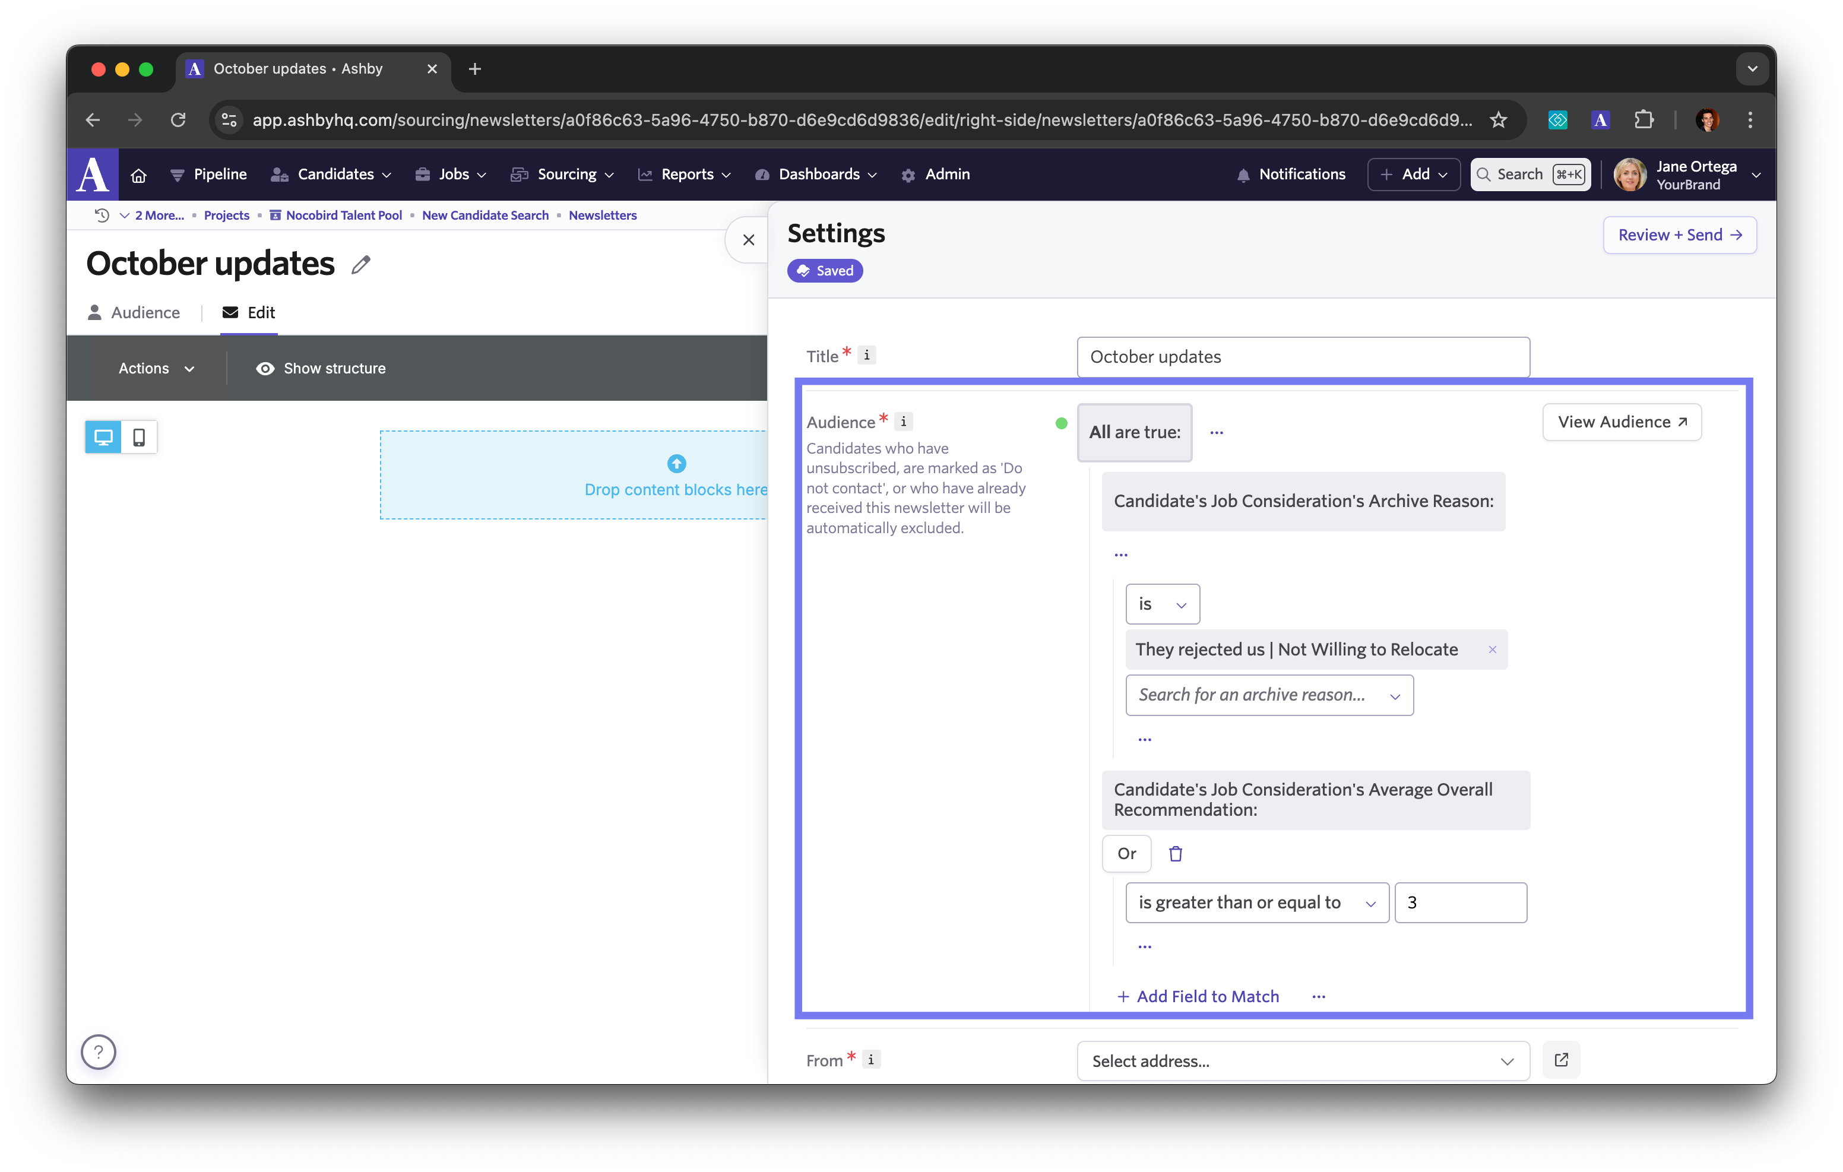Delete the Average Overall Recommendation rule with trash icon

[1176, 854]
